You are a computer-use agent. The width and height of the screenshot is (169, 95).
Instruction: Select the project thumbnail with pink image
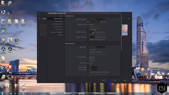pos(125,30)
